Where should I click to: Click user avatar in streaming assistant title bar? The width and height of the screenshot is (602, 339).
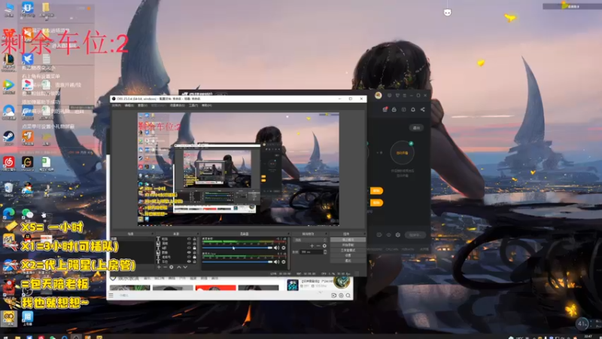(379, 96)
